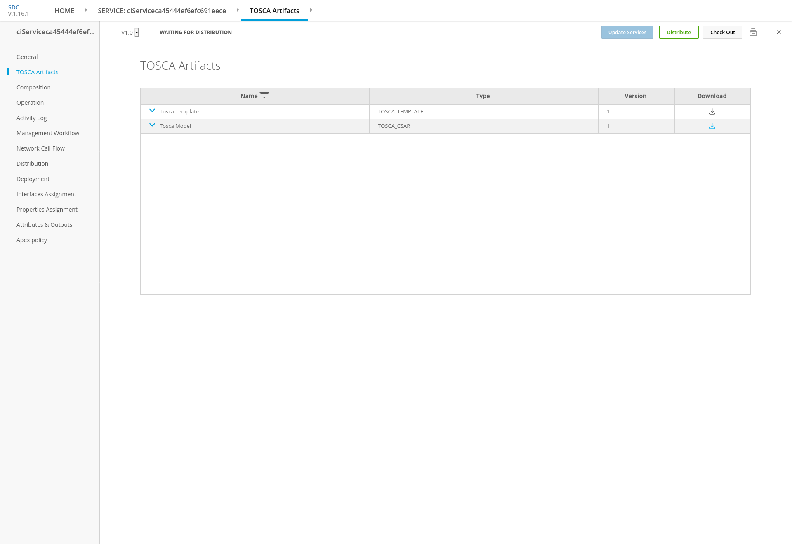Open the V1.0 version dropdown
Image resolution: width=792 pixels, height=544 pixels.
(137, 33)
